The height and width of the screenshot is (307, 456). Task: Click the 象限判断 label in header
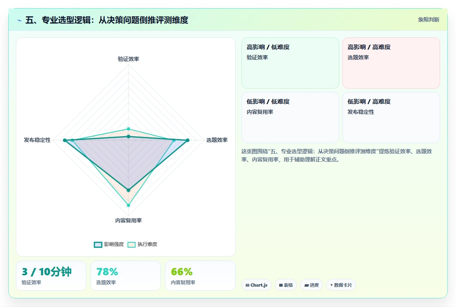tap(428, 20)
